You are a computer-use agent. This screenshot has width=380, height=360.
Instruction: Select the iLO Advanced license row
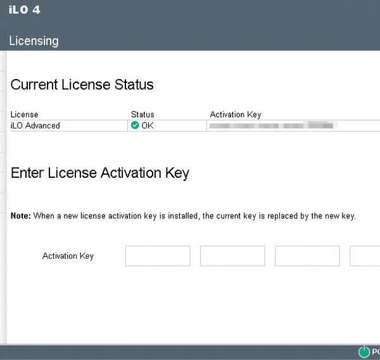(35, 125)
